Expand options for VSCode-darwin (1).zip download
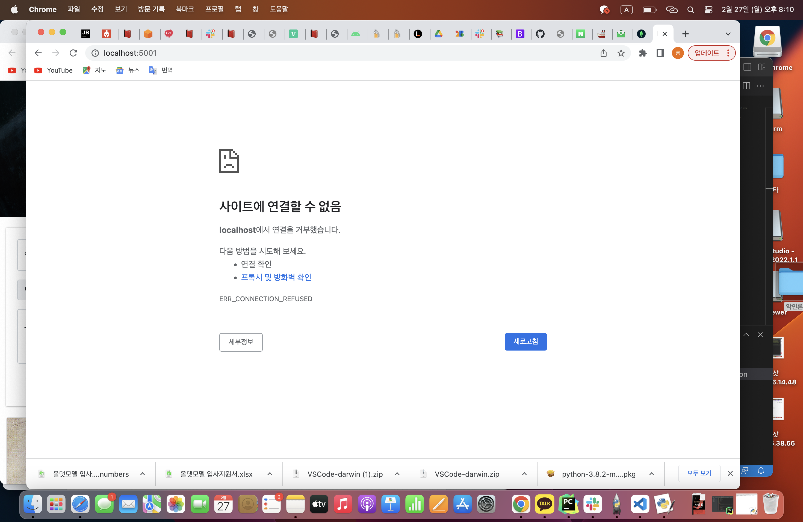Viewport: 803px width, 522px height. click(x=397, y=474)
